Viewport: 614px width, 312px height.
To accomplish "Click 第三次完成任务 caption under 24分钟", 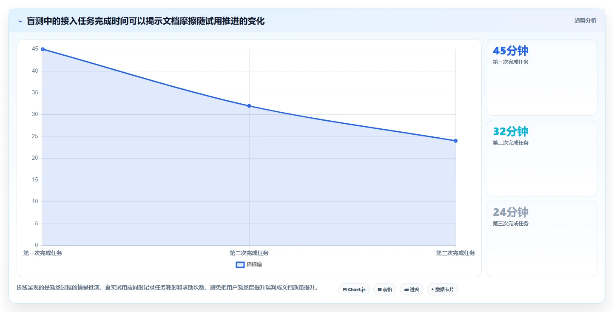I will pyautogui.click(x=511, y=224).
